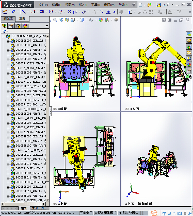Open the 视图(V) menu
The image size is (193, 216).
click(70, 5)
